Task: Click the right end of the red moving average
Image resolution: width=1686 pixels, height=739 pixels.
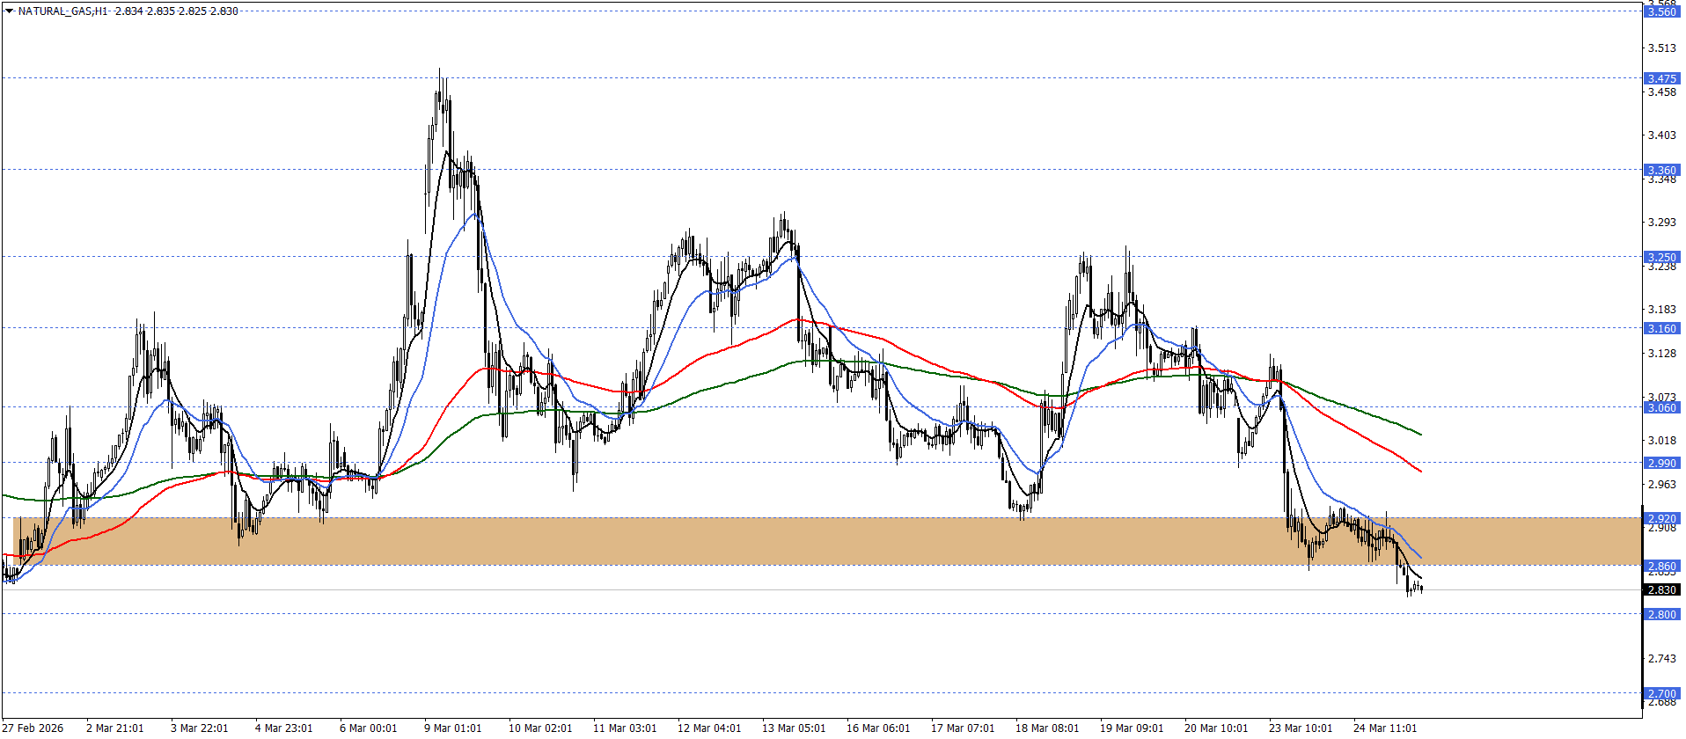Action: click(1420, 471)
